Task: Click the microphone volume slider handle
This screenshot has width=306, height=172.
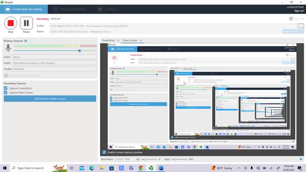Action: [79, 50]
